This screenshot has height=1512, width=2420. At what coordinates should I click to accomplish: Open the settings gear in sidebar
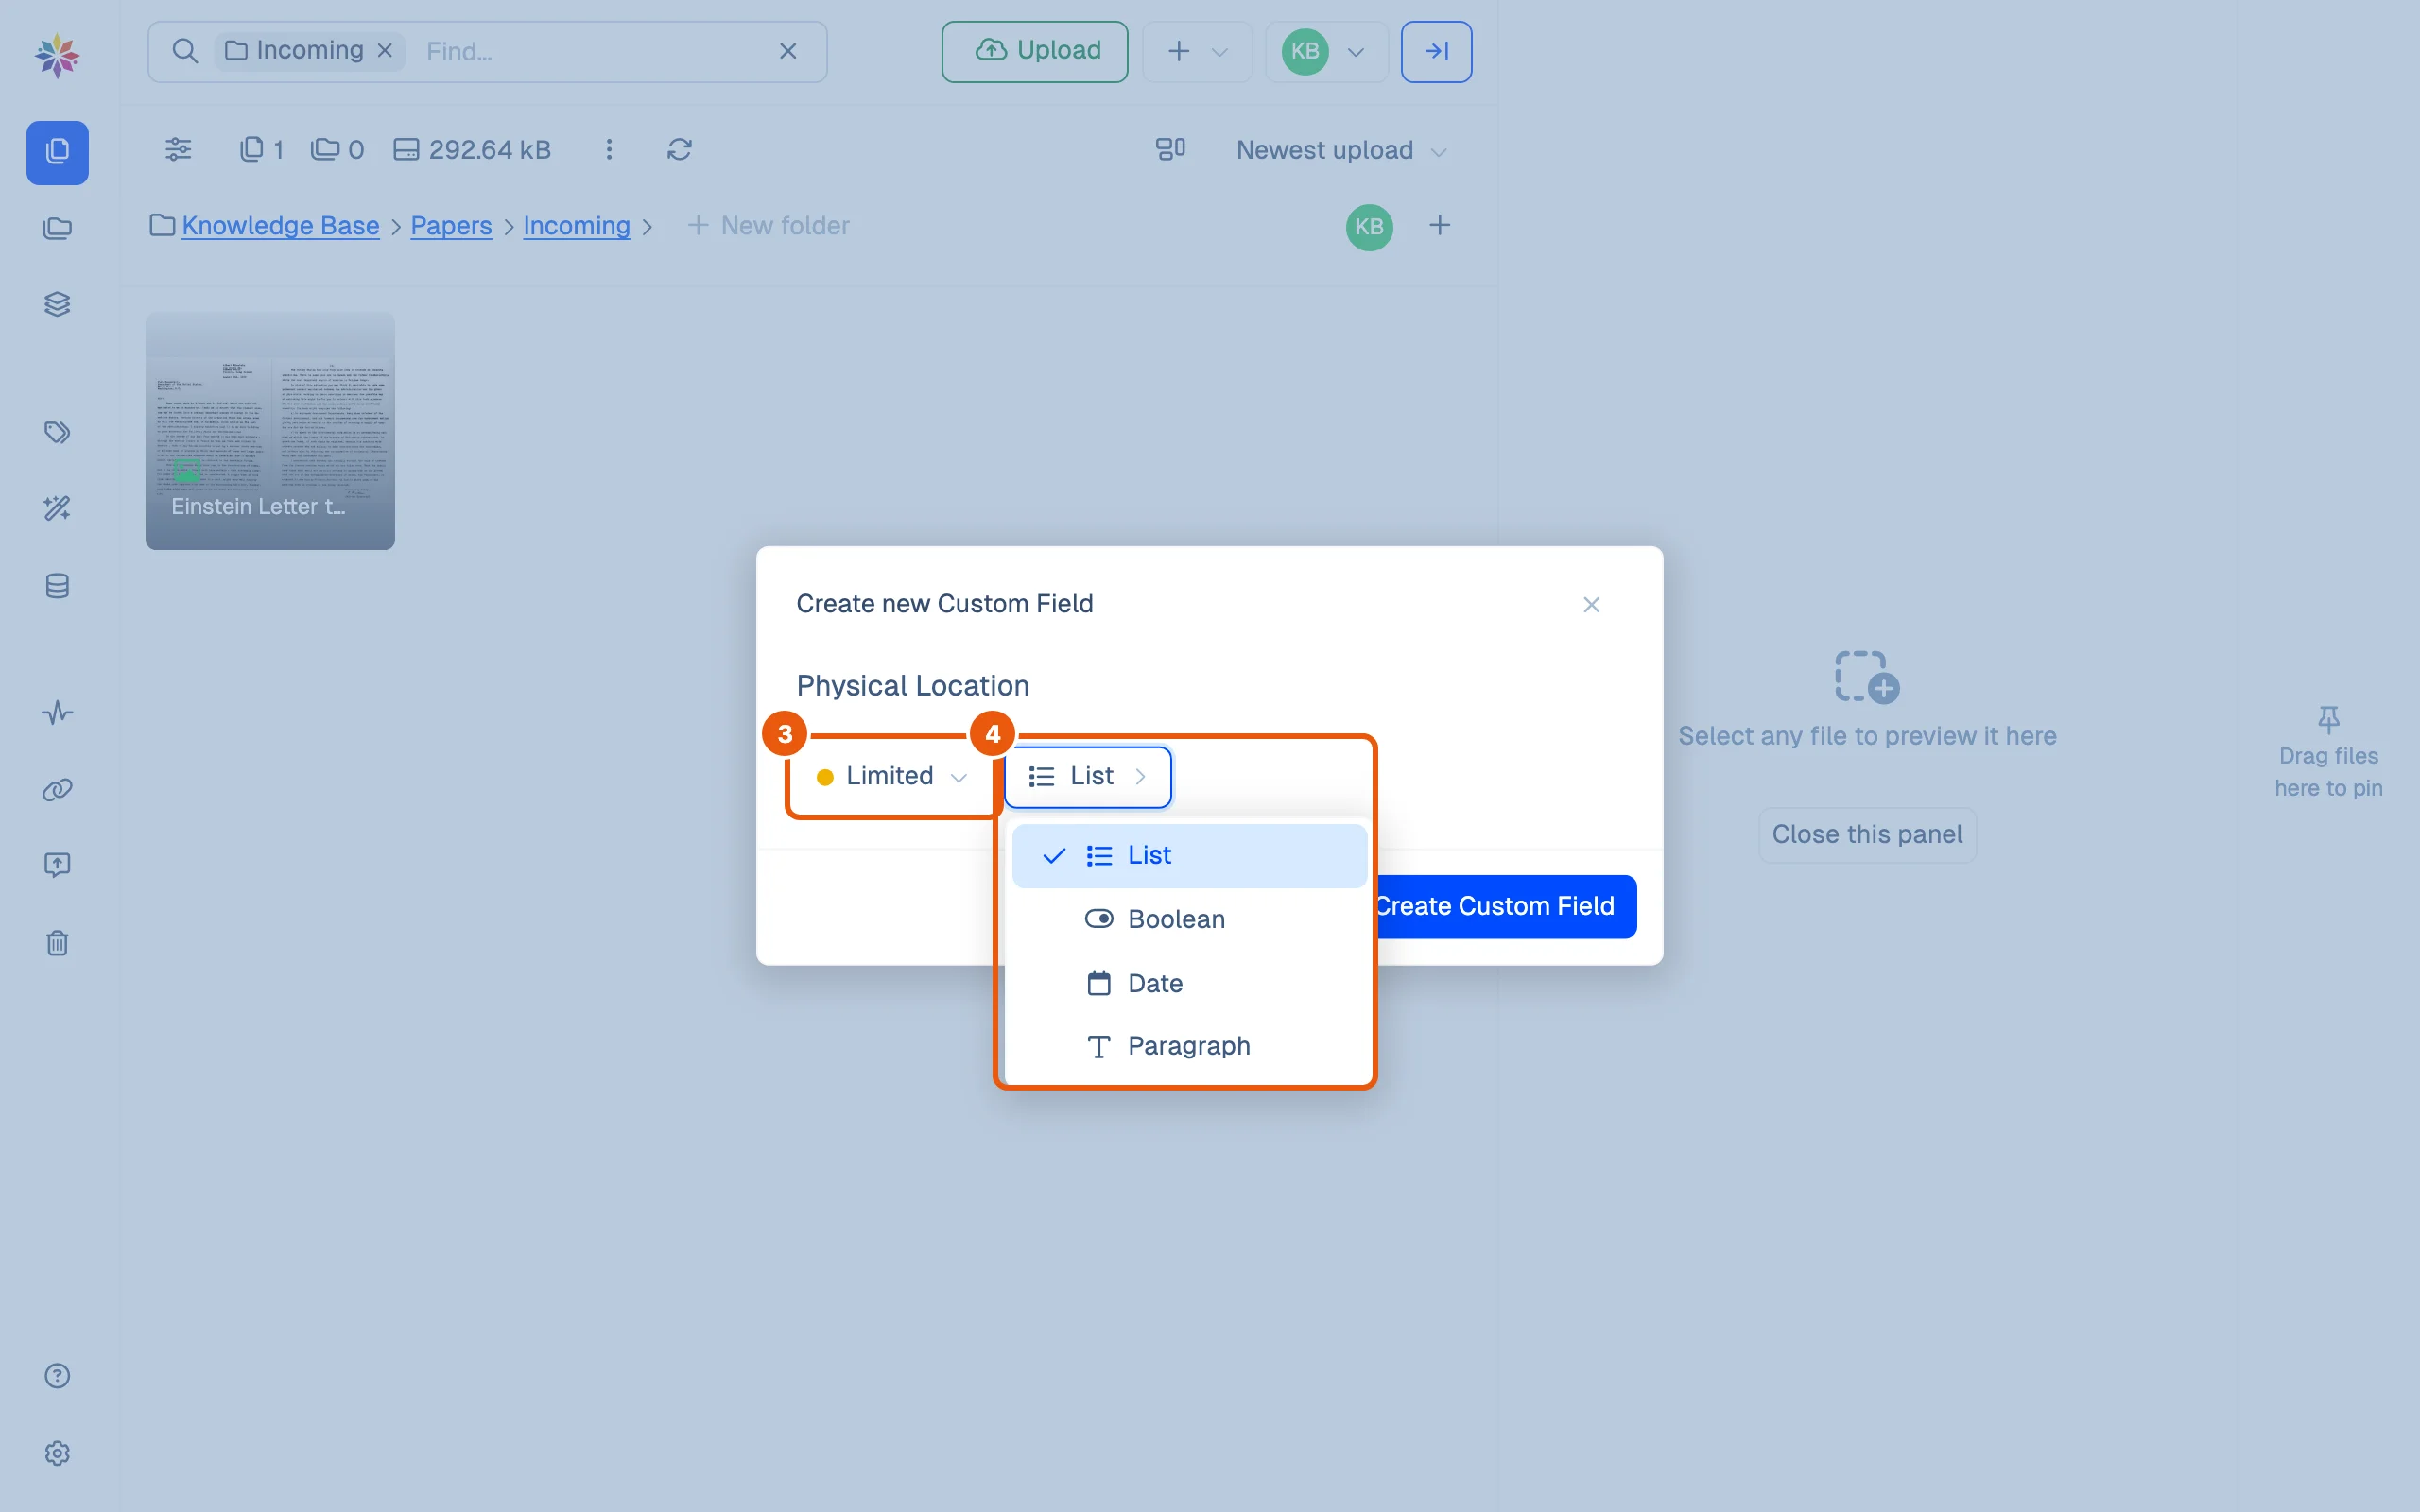click(x=57, y=1453)
